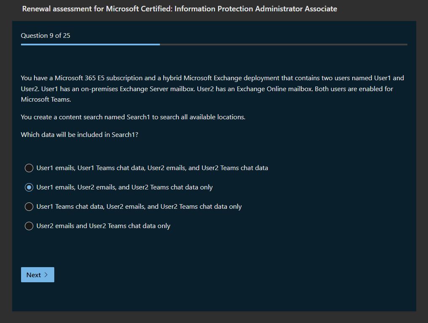The image size is (428, 323).
Task: Choose radio button starting with User1 Teams chat data
Action: pos(29,207)
